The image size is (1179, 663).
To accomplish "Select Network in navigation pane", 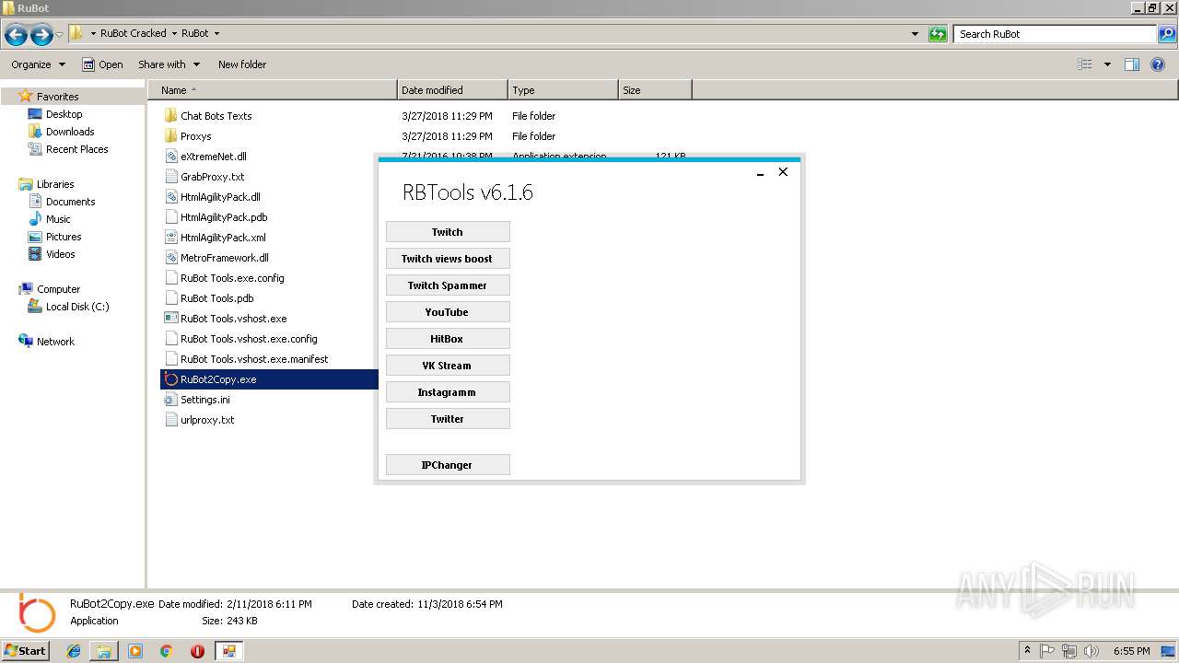I will click(55, 342).
